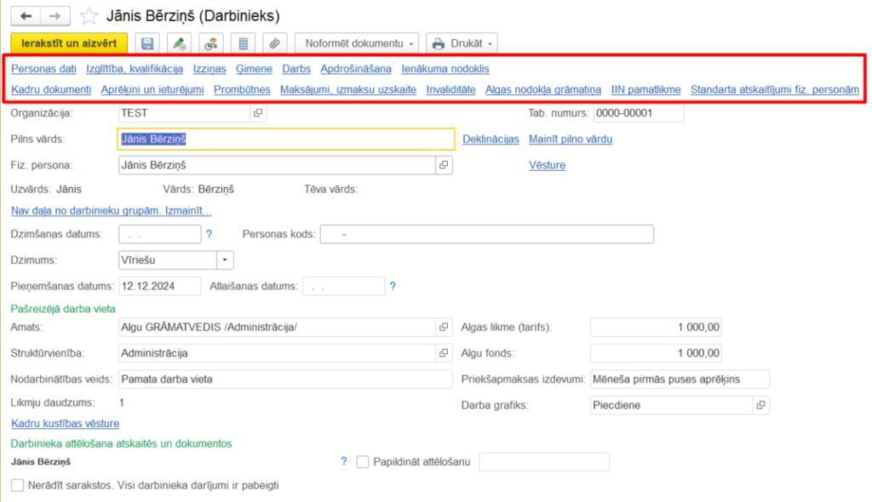Add record to favorites with star icon
This screenshot has height=502, width=872.
pos(88,14)
